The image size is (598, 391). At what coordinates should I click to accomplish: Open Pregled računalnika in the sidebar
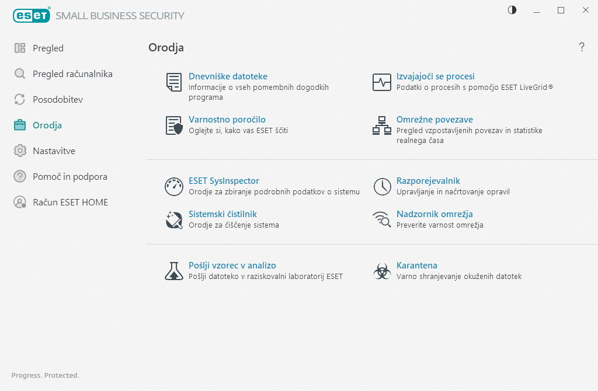72,74
